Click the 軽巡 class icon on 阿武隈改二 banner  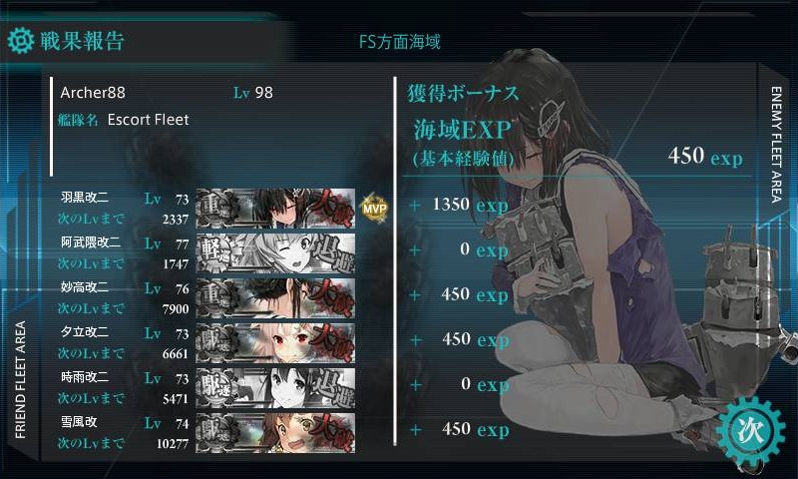pos(216,253)
